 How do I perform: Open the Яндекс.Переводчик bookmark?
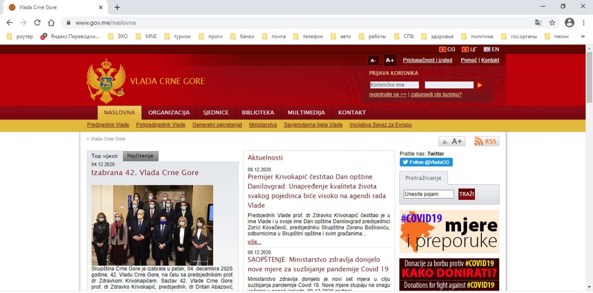coord(70,36)
